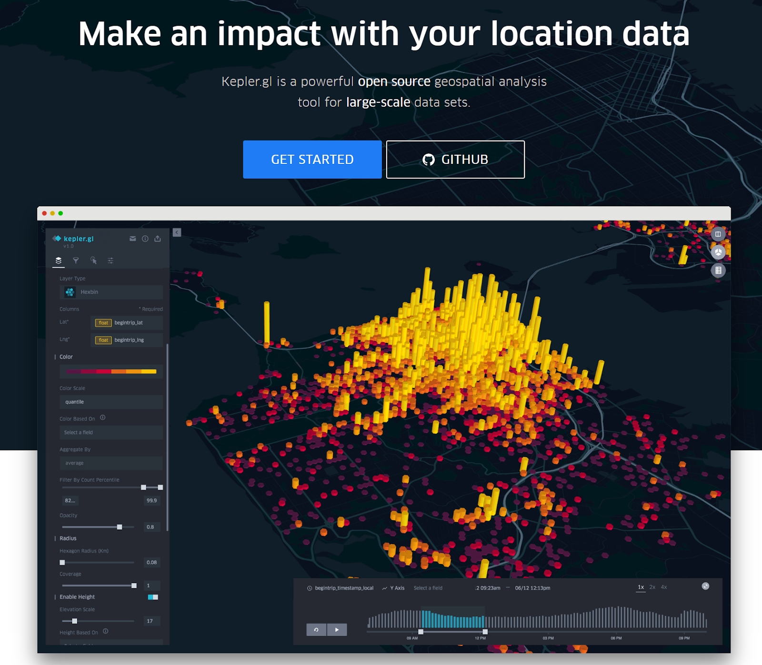Click the Color section heading
This screenshot has height=665, width=762.
point(66,357)
